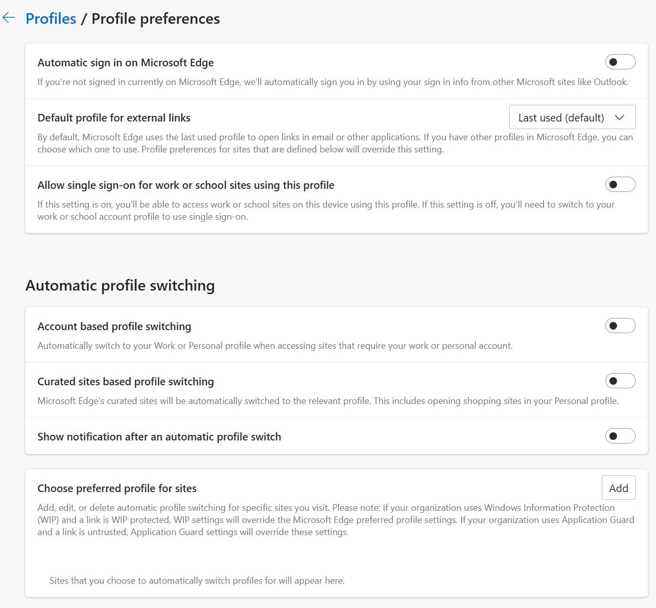Open the Default profile for external links dropdown
The image size is (656, 608).
[572, 117]
